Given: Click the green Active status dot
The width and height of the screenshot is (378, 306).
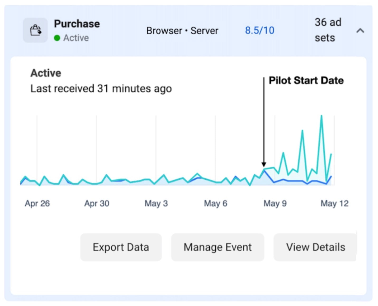Looking at the screenshot, I should (x=57, y=38).
